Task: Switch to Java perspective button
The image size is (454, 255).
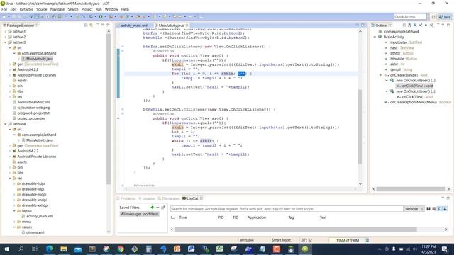Action: point(445,17)
